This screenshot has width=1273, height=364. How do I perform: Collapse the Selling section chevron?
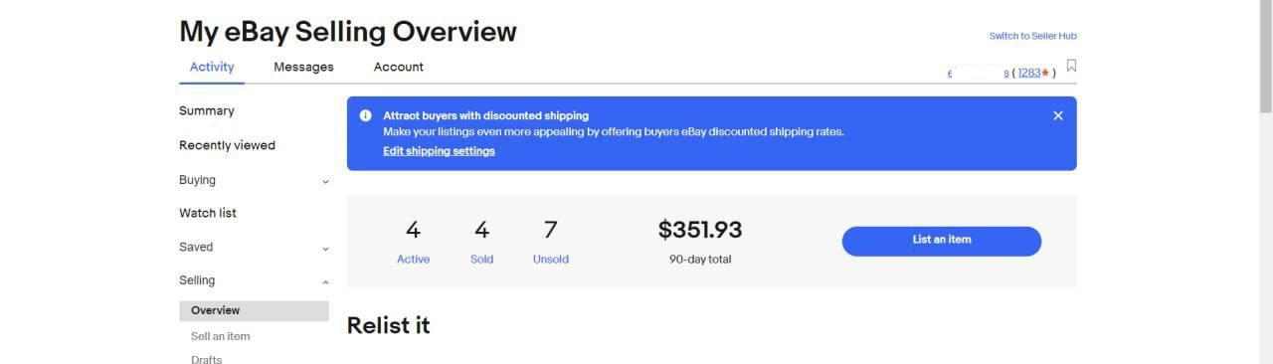325,282
